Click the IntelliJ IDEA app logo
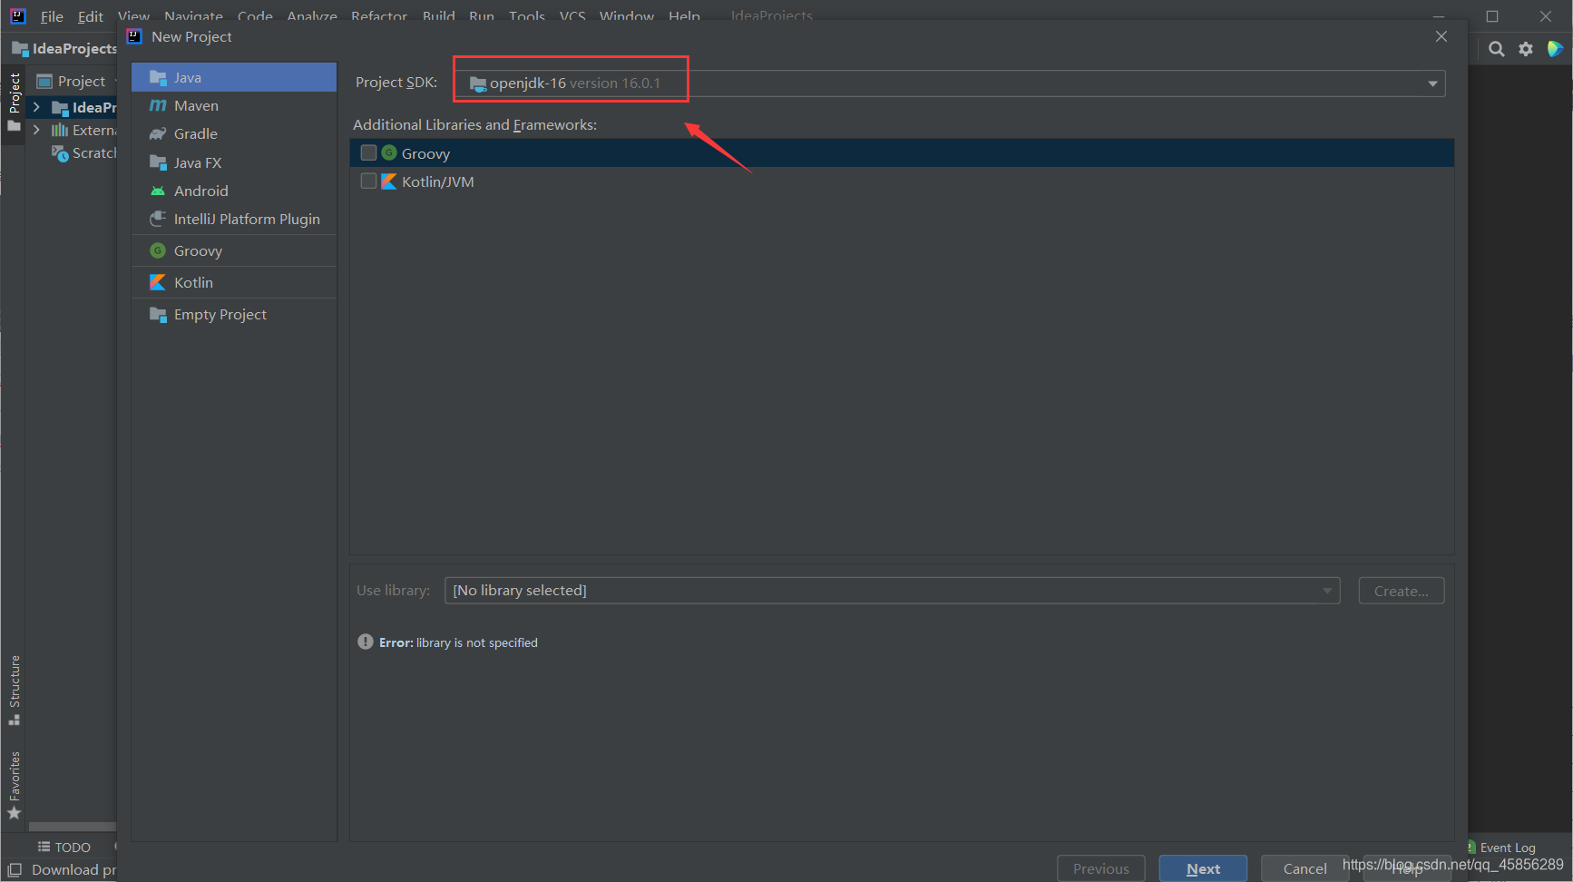Screen dimensions: 1573x882 [x=18, y=15]
